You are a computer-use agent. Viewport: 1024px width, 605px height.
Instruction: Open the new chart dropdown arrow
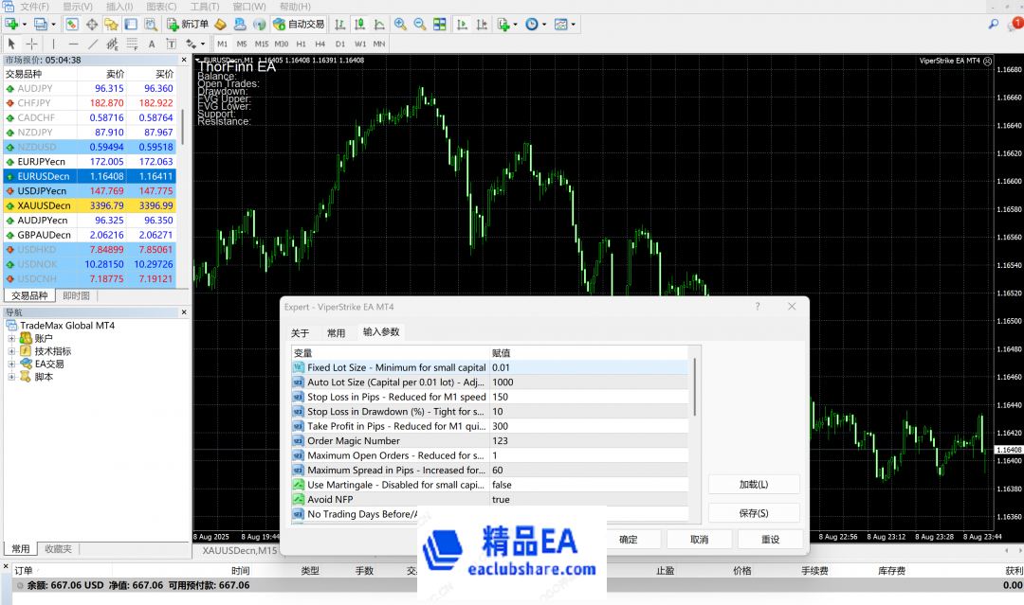coord(25,24)
